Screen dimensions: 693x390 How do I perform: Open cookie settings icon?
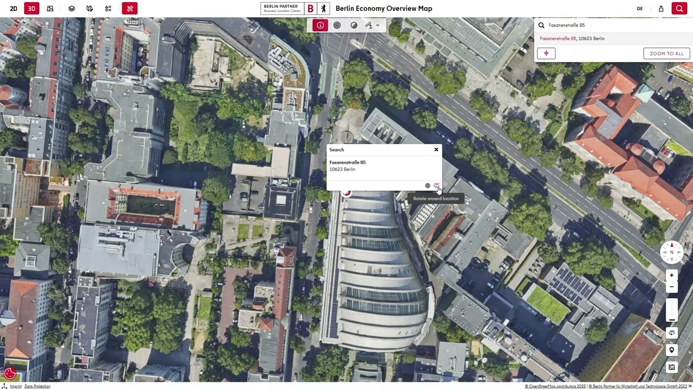(9, 373)
